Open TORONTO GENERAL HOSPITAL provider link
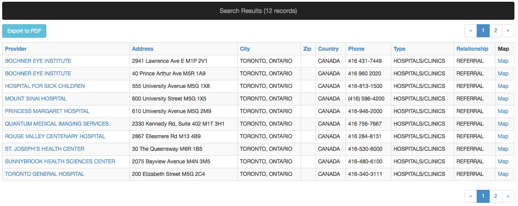Image resolution: width=518 pixels, height=206 pixels. click(44, 174)
